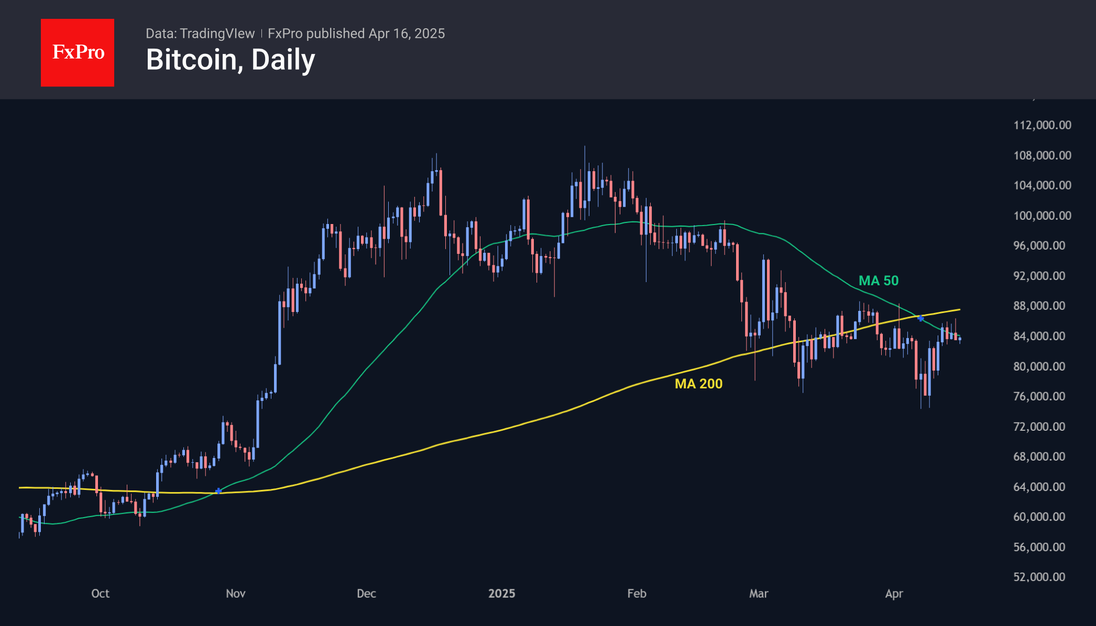This screenshot has width=1096, height=626.
Task: Click the 100,000.00 price axis label
Action: [1042, 216]
